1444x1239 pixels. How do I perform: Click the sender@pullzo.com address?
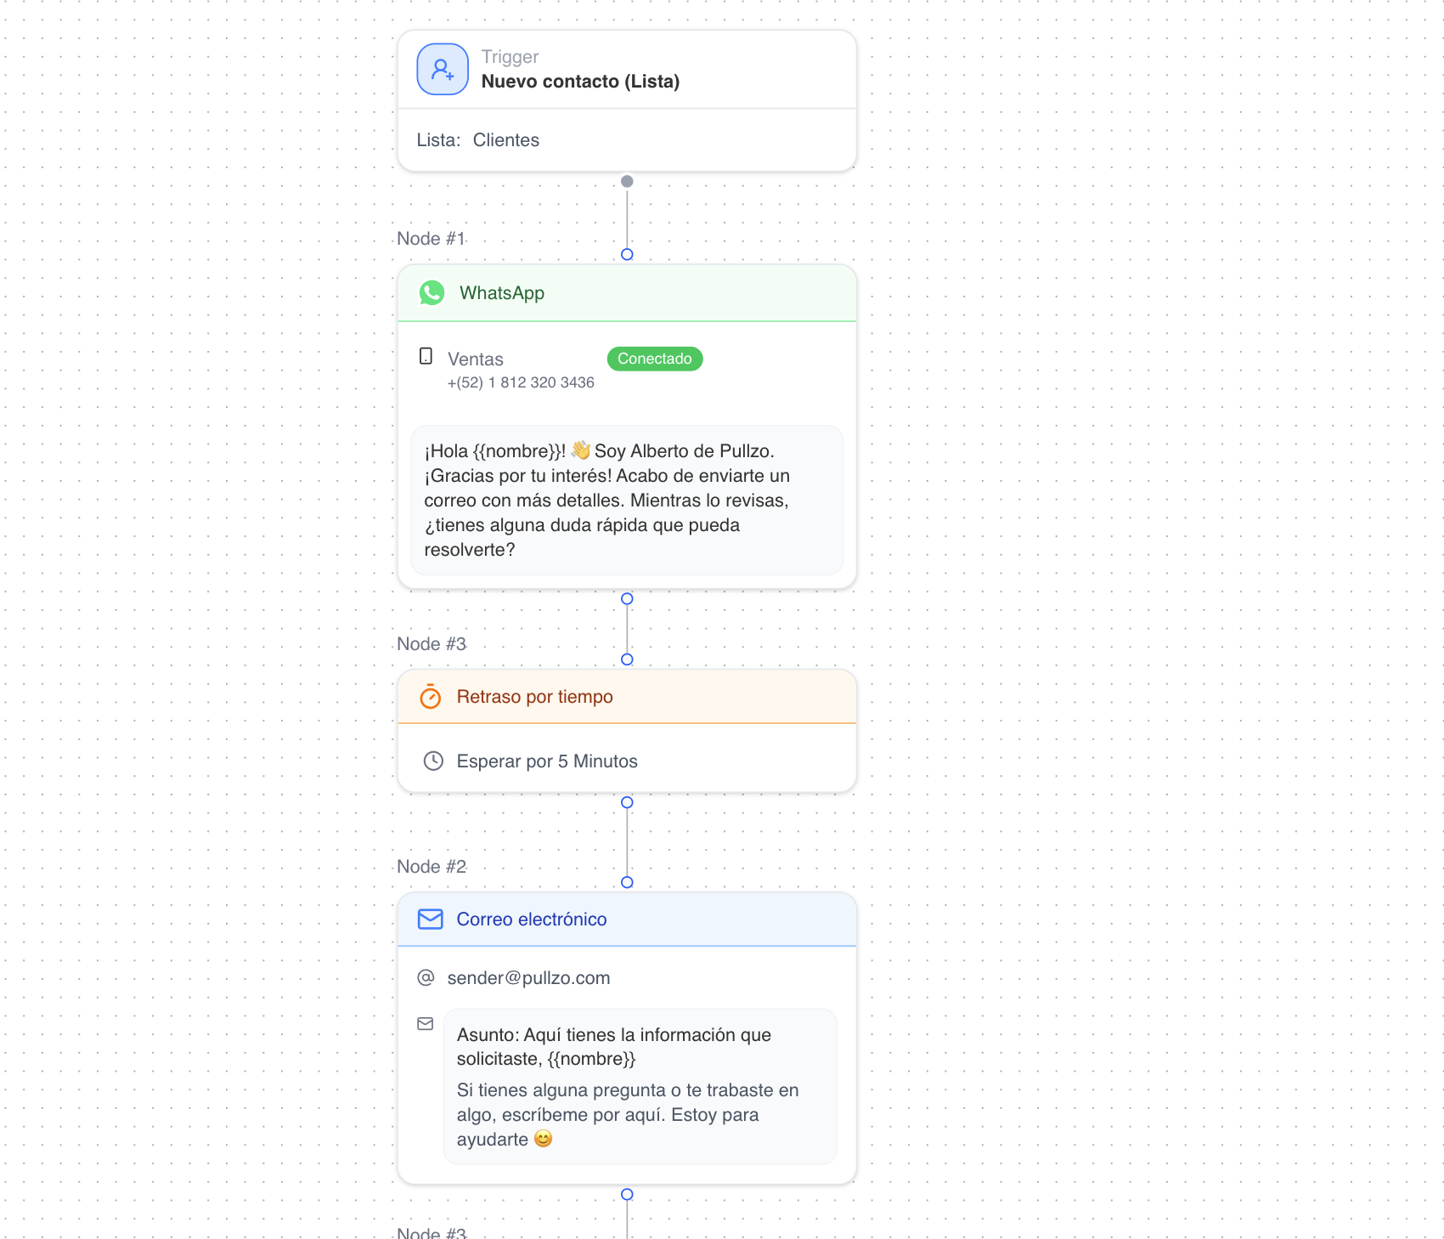pyautogui.click(x=528, y=978)
